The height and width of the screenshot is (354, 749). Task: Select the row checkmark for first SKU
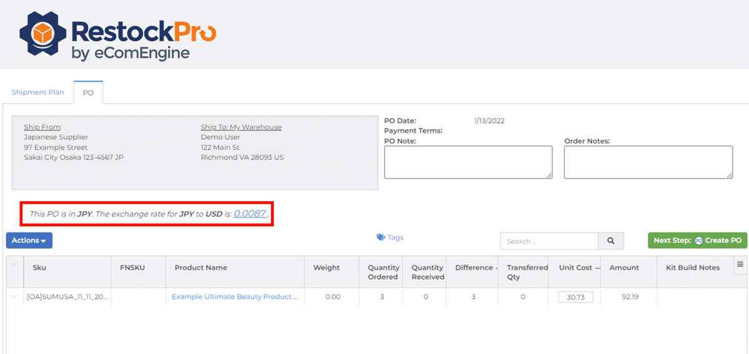15,297
